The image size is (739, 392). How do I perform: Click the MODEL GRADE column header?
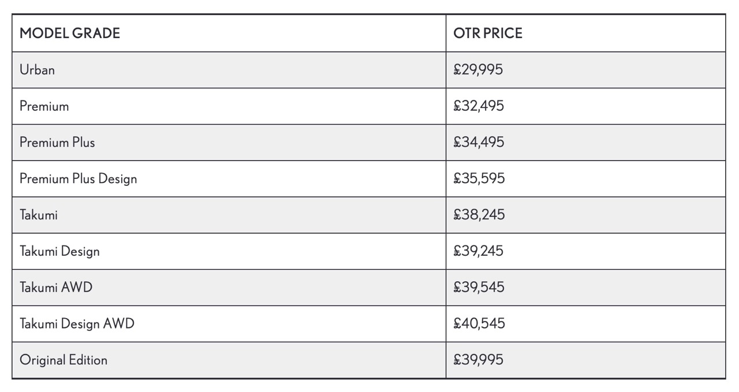70,33
